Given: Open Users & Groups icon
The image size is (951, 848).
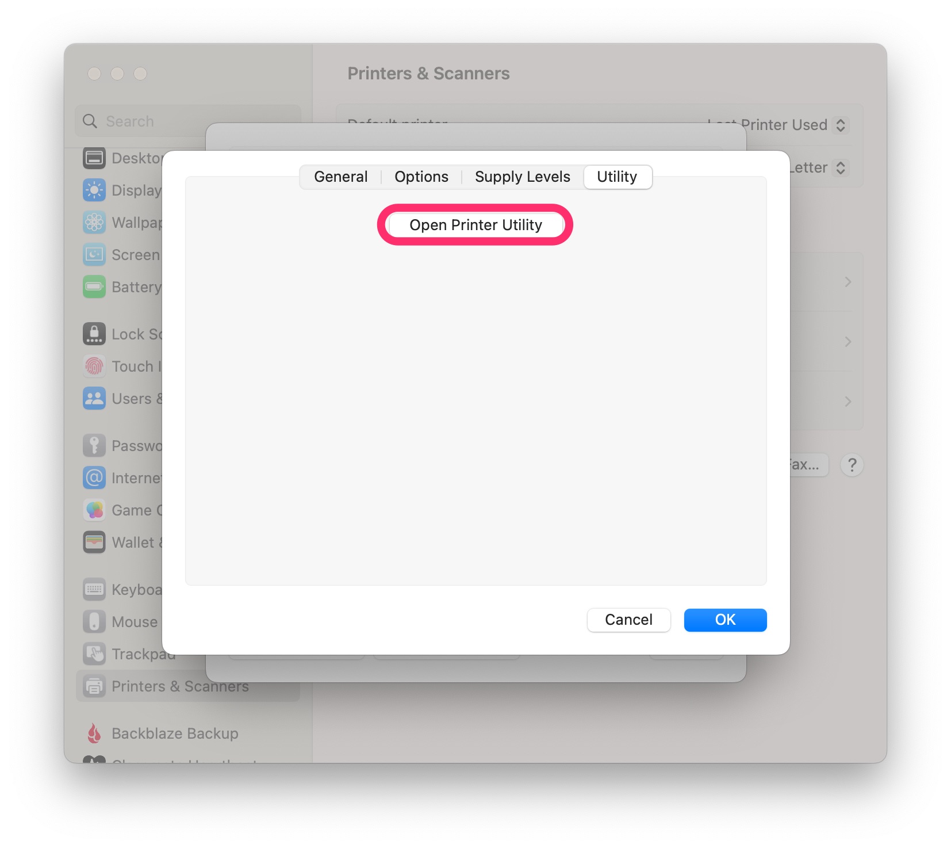Looking at the screenshot, I should (x=94, y=398).
